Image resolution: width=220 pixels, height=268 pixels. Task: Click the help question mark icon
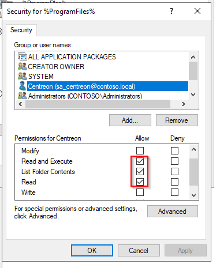(171, 11)
